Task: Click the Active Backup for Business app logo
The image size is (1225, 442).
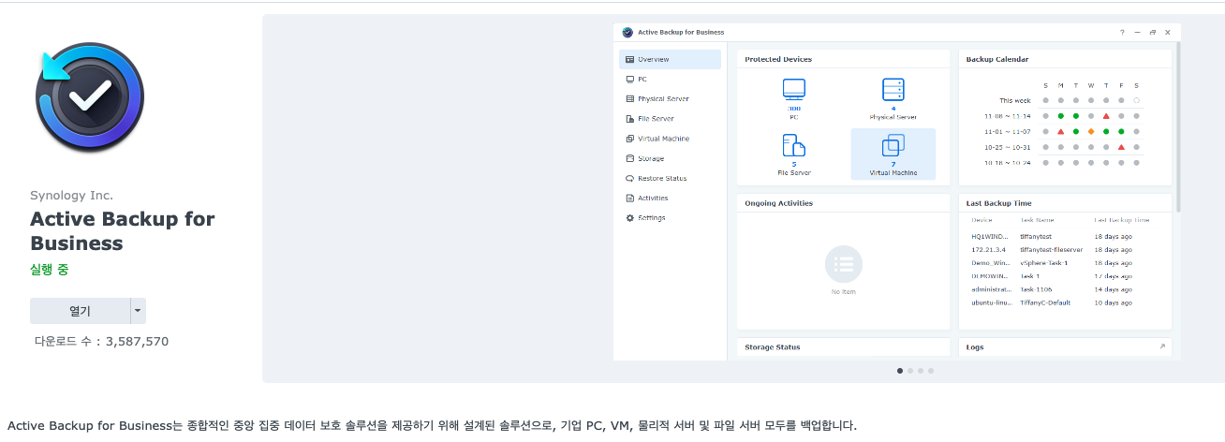Action: [x=89, y=97]
